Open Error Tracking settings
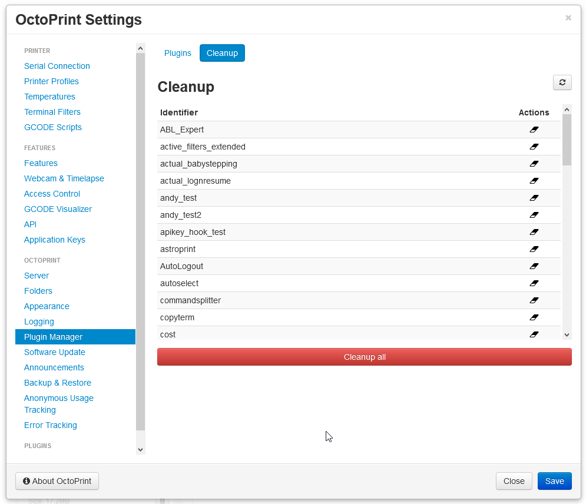Screen dimensions: 586x504 coord(51,426)
